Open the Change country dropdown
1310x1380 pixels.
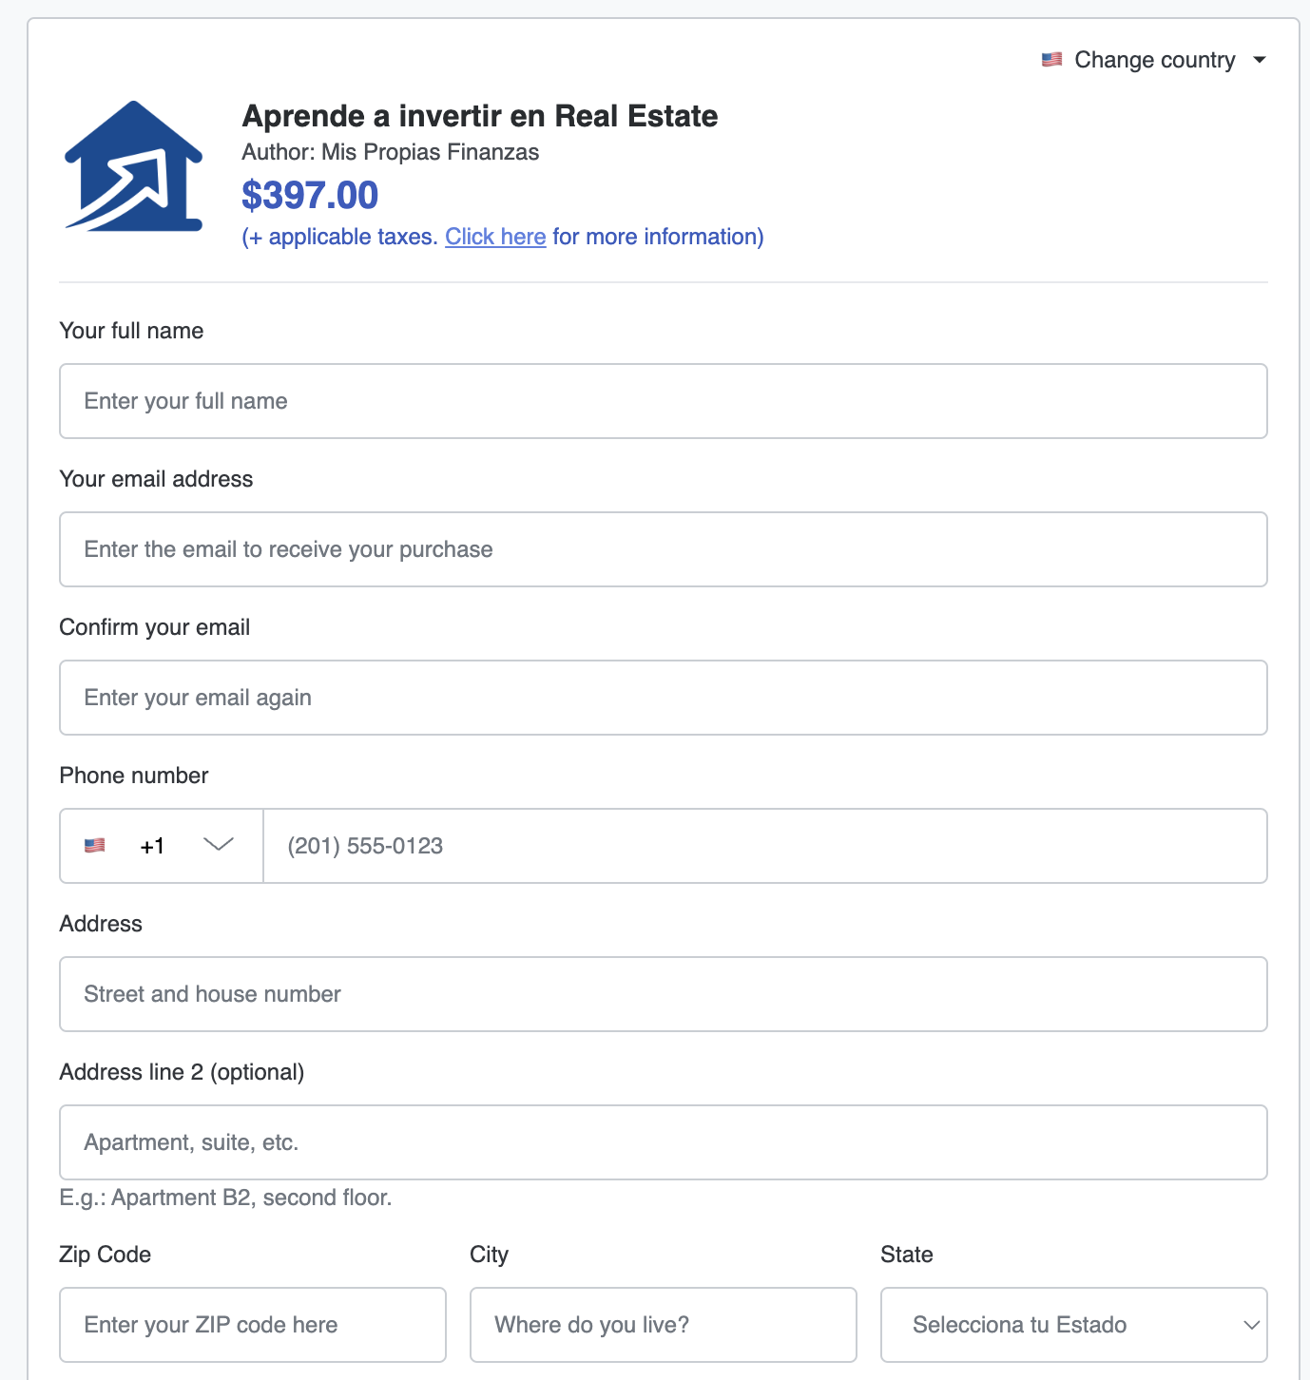(1154, 60)
